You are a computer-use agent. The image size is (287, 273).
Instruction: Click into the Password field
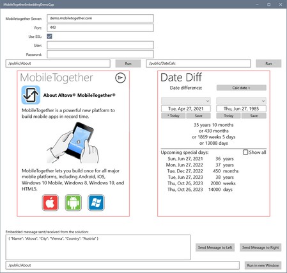click(100, 54)
